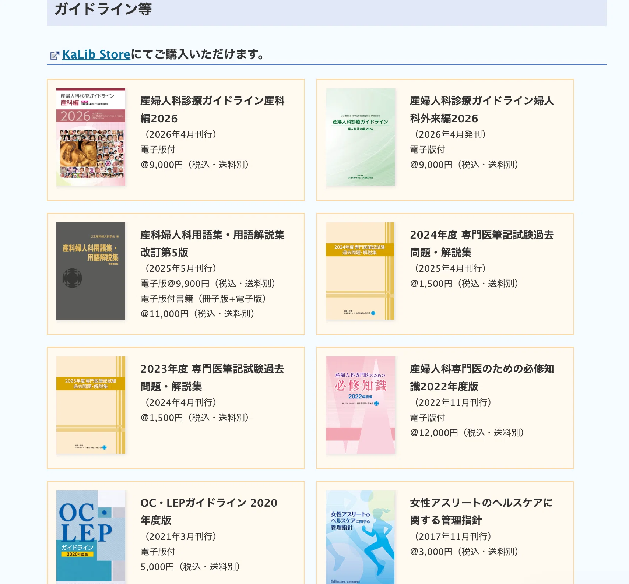Image resolution: width=629 pixels, height=584 pixels.
Task: Open the 女性アスリート runner cover thumbnail
Action: coord(360,537)
